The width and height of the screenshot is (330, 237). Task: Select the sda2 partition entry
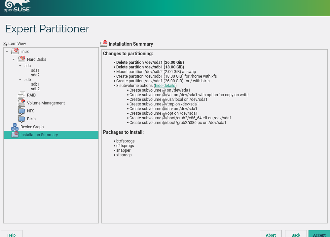pyautogui.click(x=35, y=75)
